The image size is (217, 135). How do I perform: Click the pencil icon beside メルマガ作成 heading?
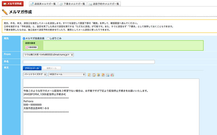(x=5, y=12)
